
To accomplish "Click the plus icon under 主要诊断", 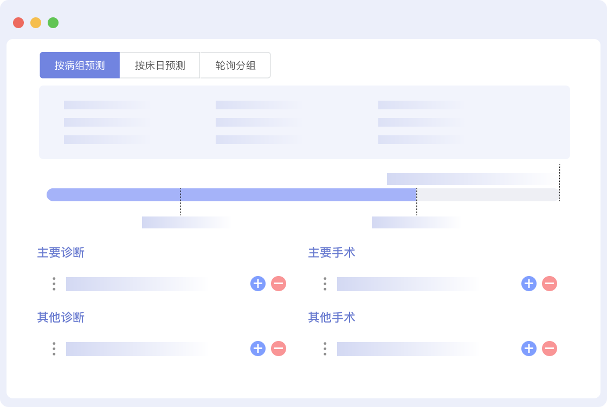I will pyautogui.click(x=258, y=284).
